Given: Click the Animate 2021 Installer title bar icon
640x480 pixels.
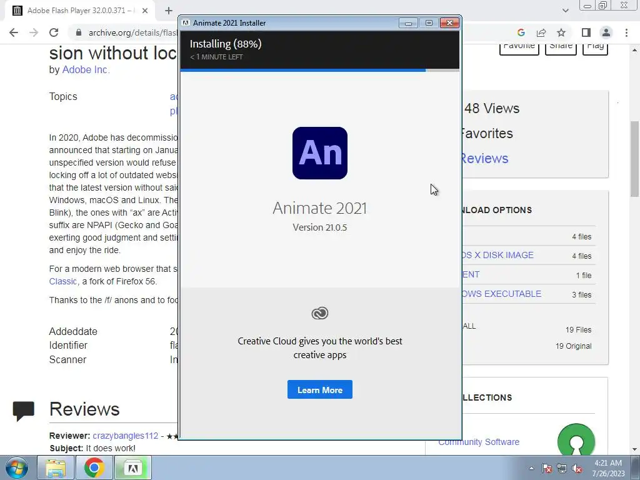Looking at the screenshot, I should coord(185,23).
